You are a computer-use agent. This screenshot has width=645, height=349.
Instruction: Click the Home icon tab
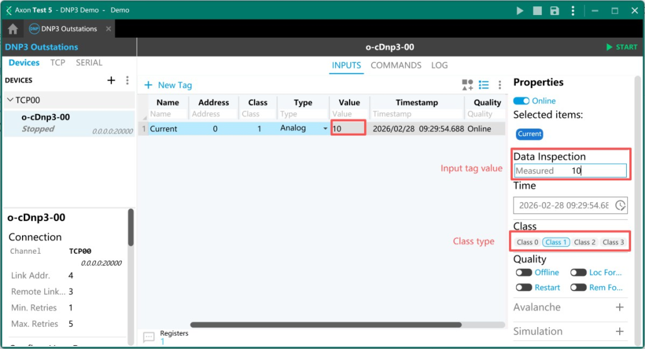pos(13,29)
